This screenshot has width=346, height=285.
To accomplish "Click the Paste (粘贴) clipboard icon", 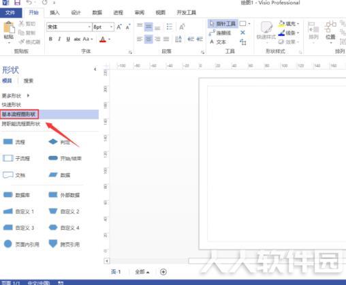I will click(x=9, y=29).
